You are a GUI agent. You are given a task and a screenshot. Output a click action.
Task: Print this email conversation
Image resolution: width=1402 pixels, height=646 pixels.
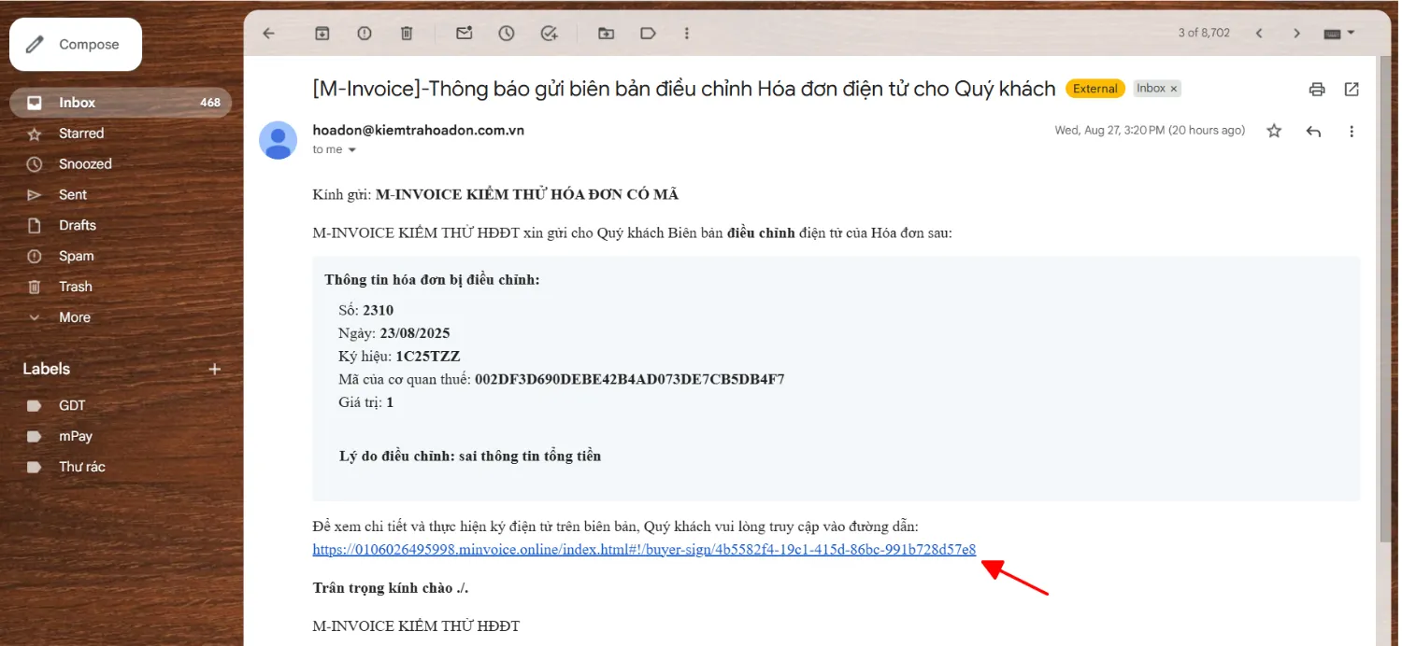coord(1317,90)
